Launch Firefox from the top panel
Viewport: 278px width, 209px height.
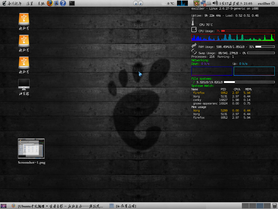click(x=50, y=3)
